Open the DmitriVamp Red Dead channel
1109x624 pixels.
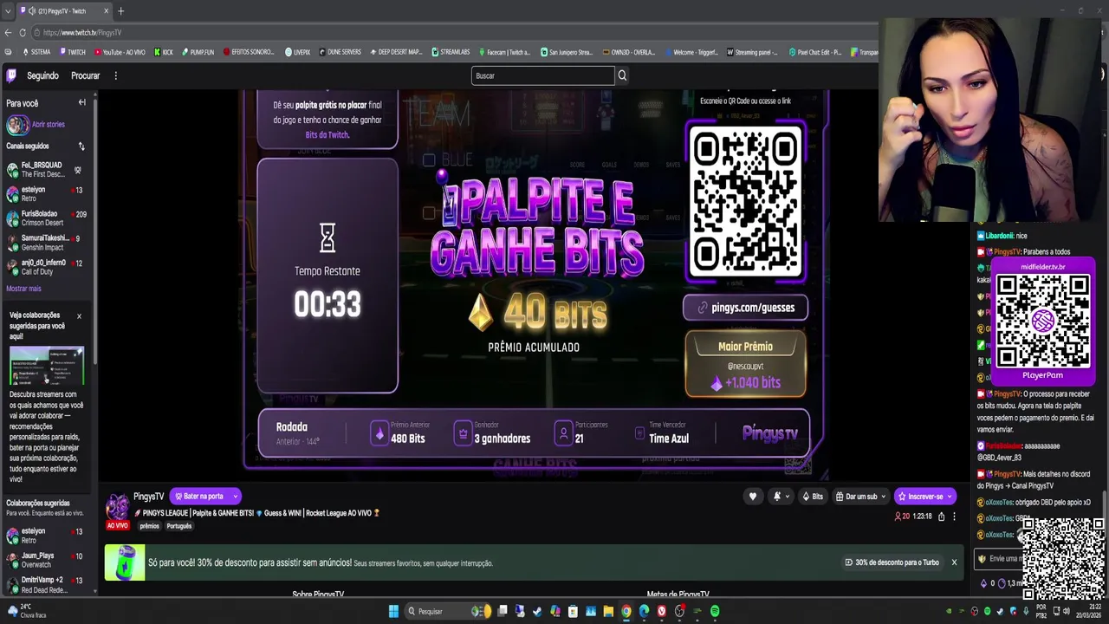click(46, 584)
